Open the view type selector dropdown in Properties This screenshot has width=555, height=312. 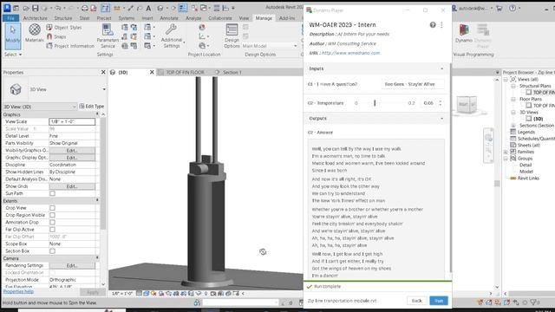point(104,89)
